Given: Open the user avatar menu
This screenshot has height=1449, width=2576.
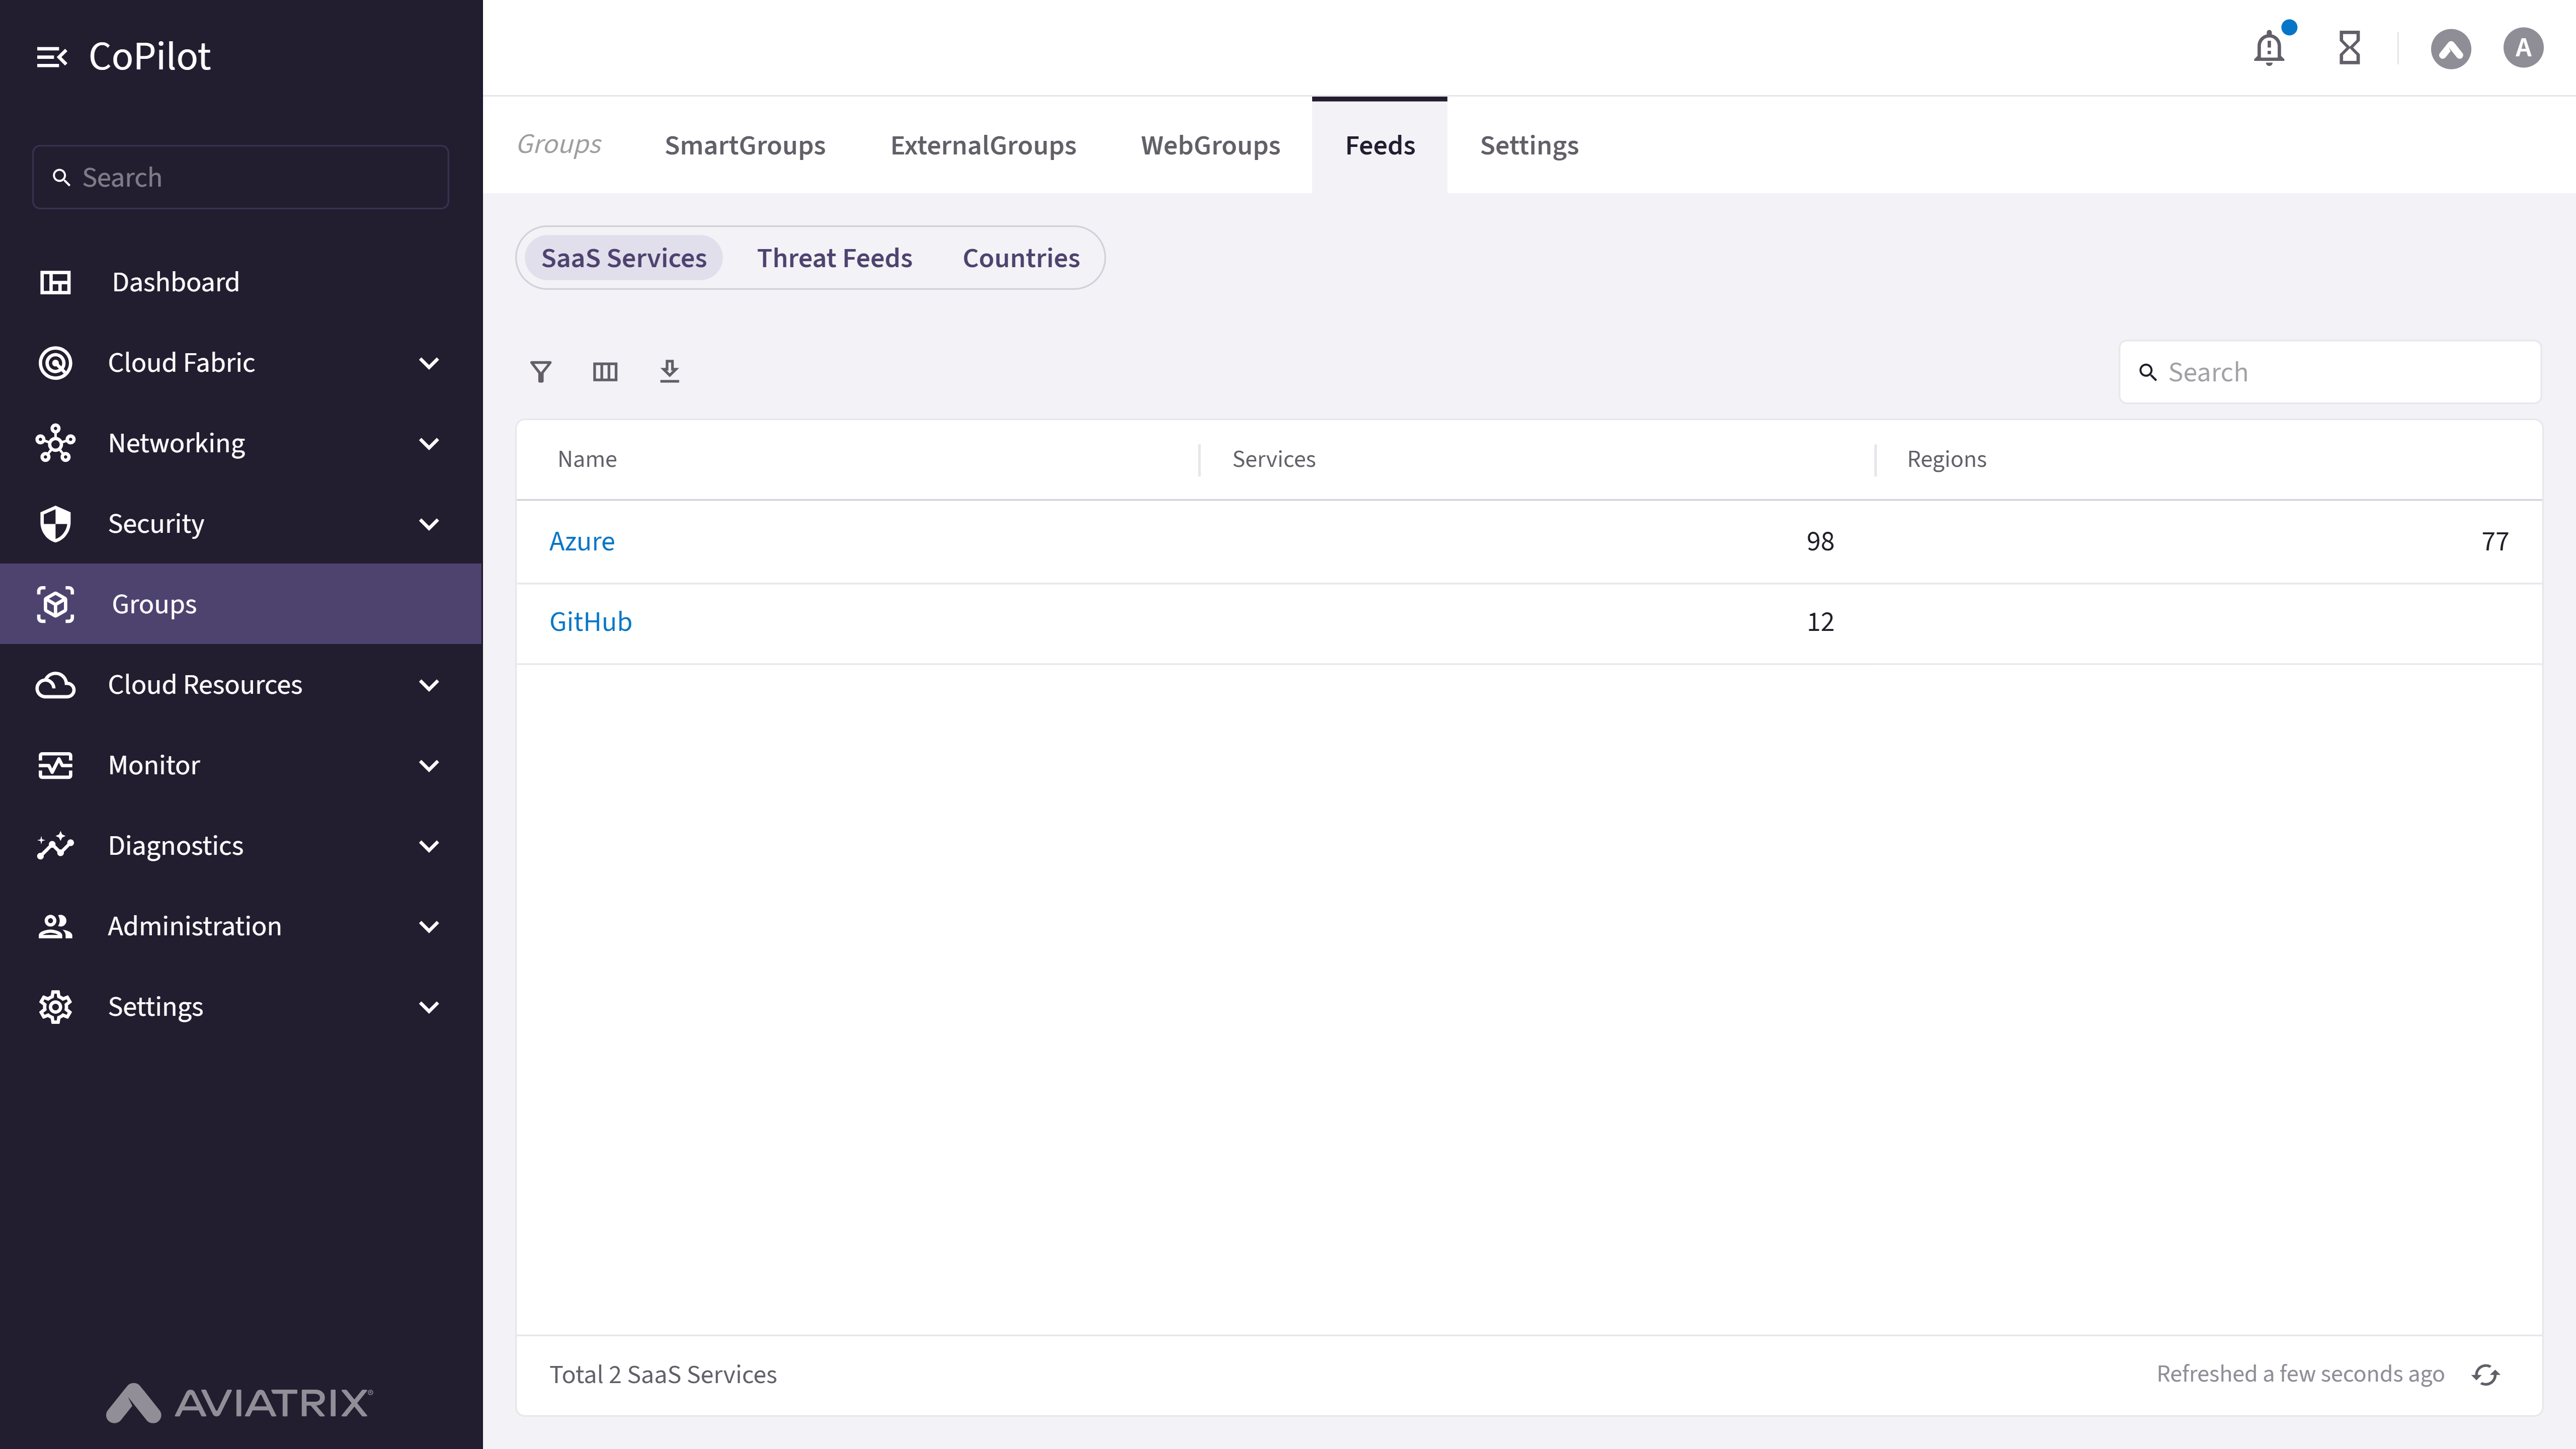Looking at the screenshot, I should tap(2523, 48).
